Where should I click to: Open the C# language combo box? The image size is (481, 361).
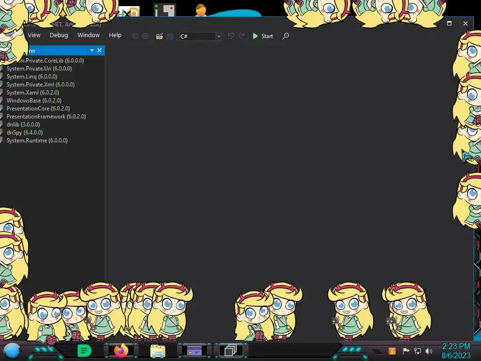click(201, 36)
